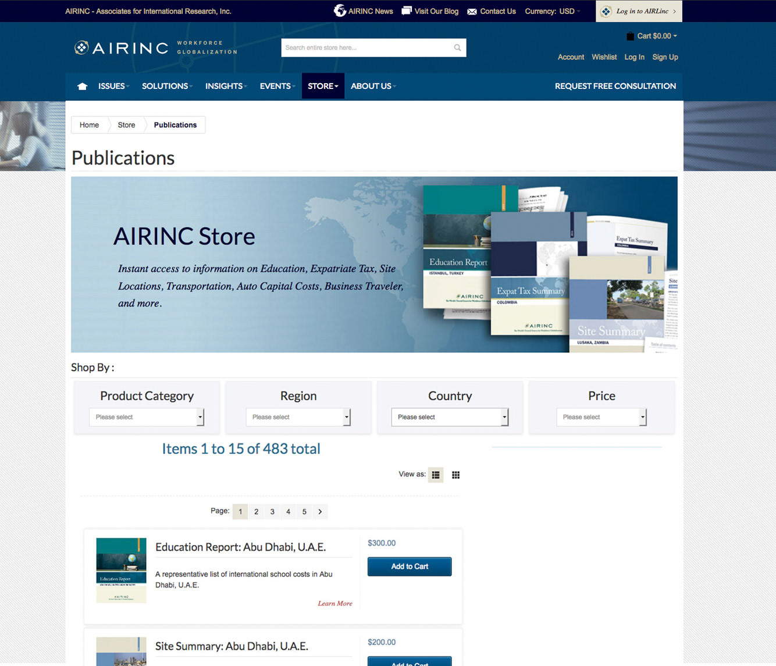Go to page 3
Screen dimensions: 776x666
click(x=272, y=512)
